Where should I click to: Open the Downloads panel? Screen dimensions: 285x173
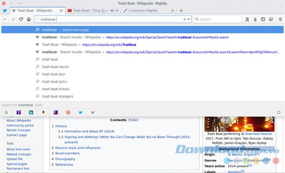255,19
